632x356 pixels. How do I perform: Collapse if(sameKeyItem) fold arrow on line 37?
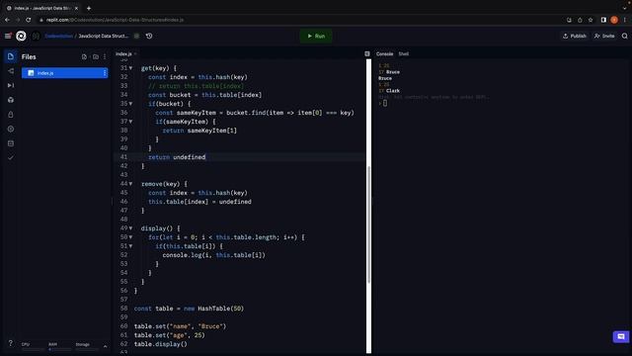(130, 122)
